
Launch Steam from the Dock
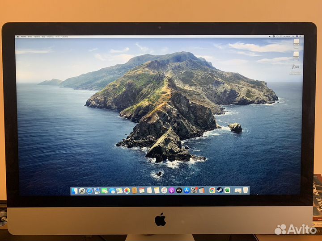point(220,190)
